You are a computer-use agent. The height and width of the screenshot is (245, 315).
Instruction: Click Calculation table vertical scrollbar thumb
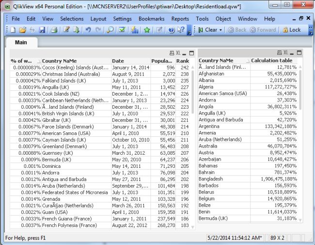pos(300,90)
